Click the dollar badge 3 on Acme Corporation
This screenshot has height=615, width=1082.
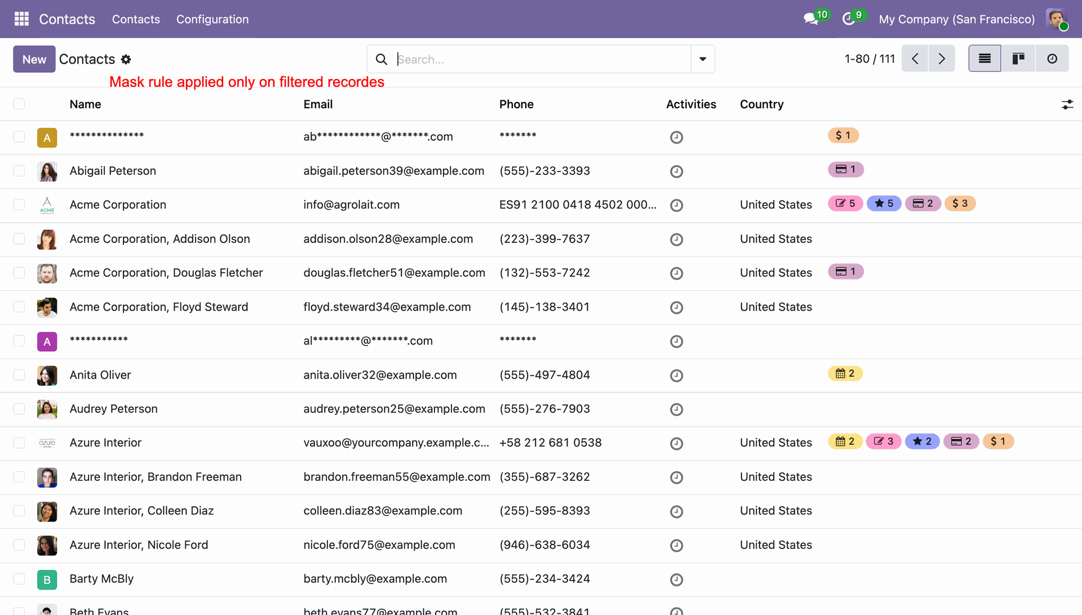tap(960, 203)
